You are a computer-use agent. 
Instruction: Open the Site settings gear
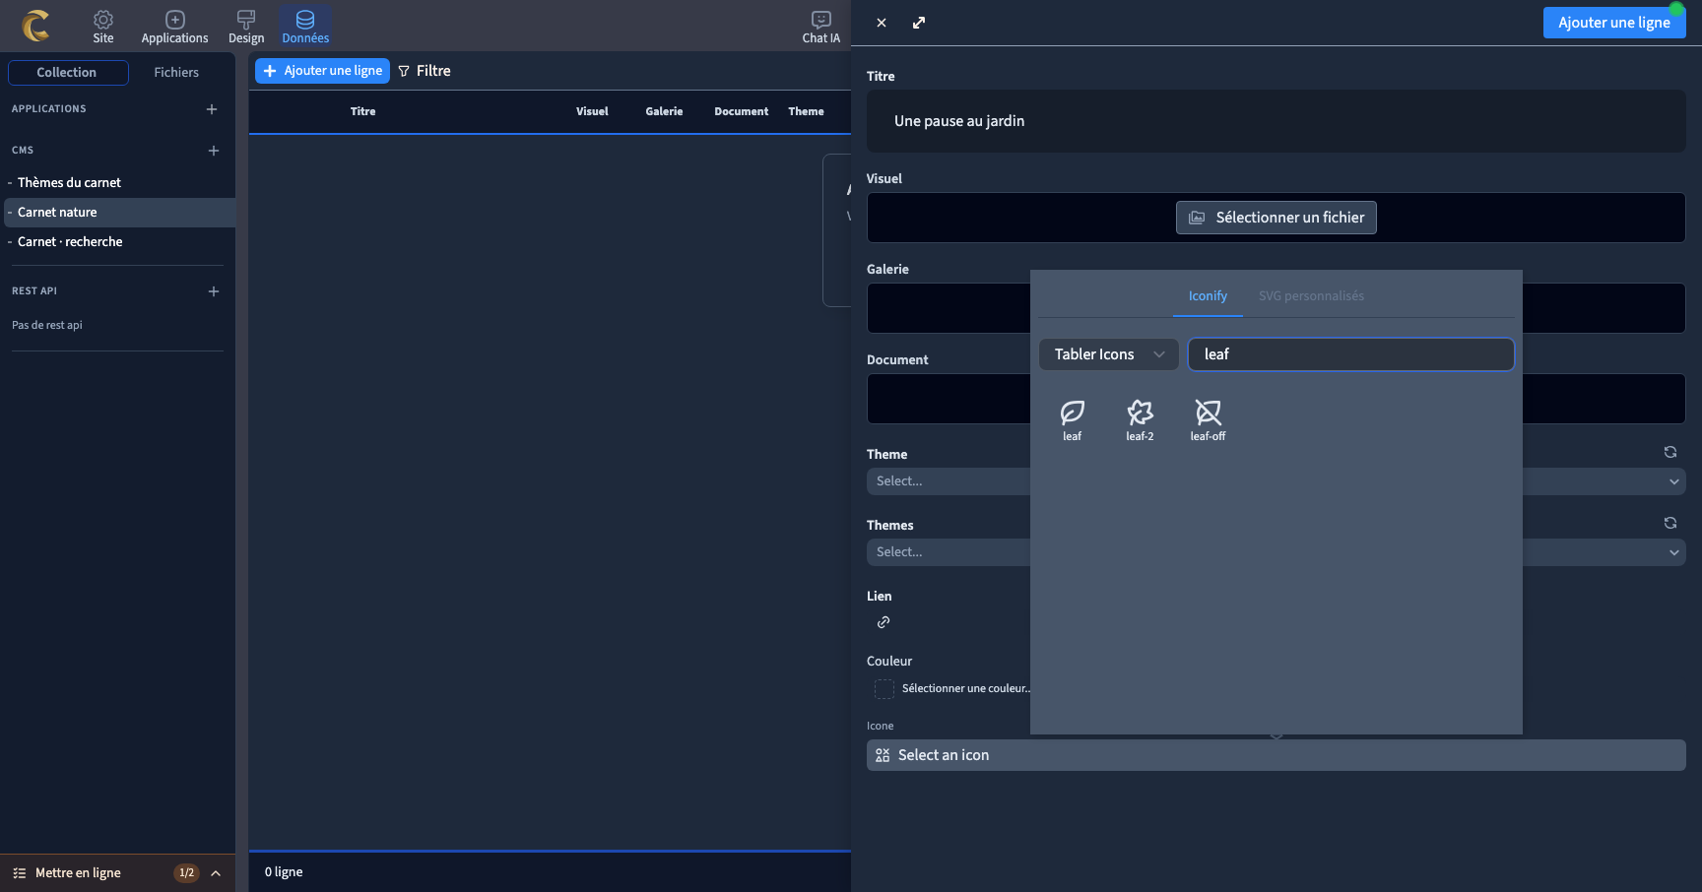tap(103, 27)
